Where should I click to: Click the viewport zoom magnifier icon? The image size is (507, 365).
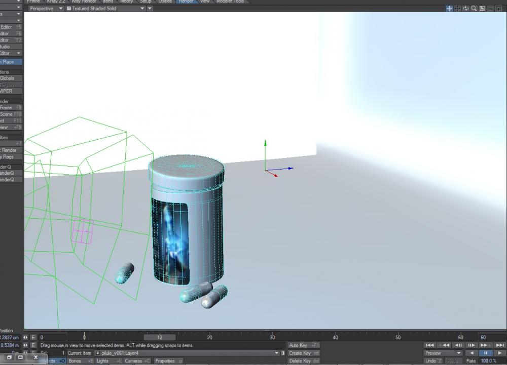point(474,9)
